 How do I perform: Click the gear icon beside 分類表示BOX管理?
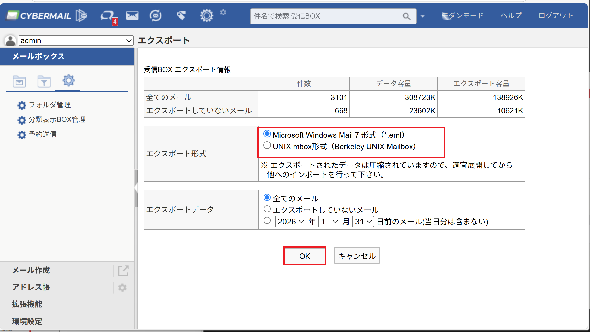coord(22,120)
